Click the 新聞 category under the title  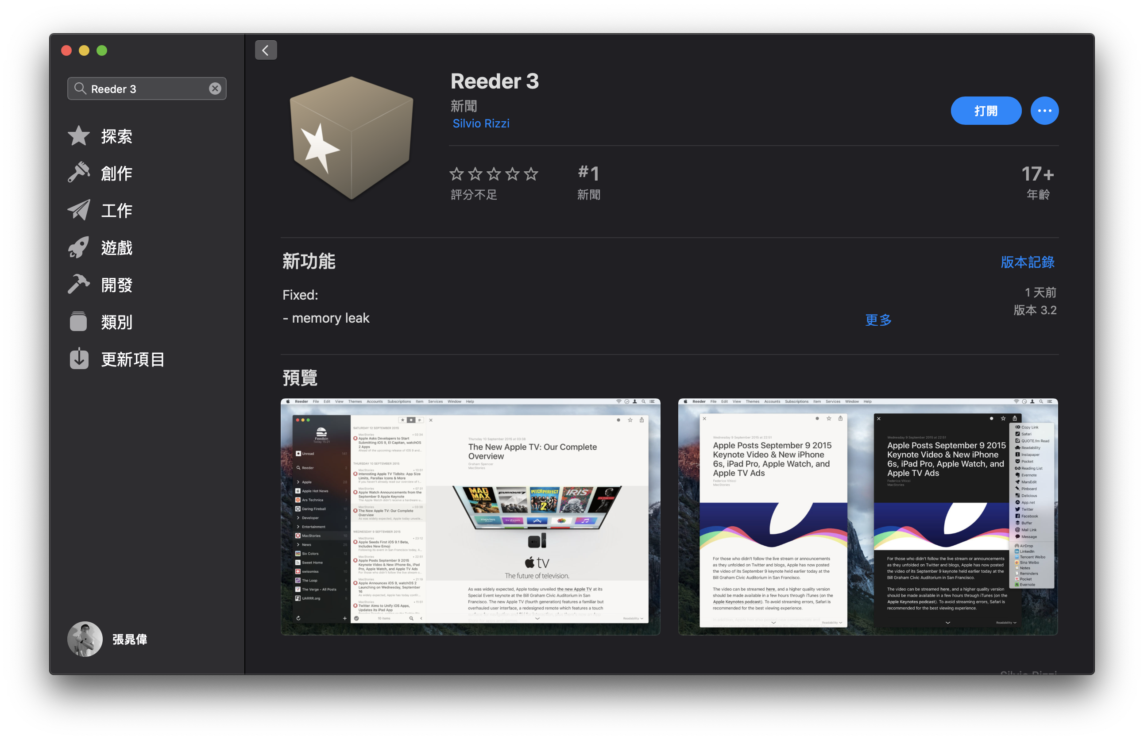pos(464,106)
